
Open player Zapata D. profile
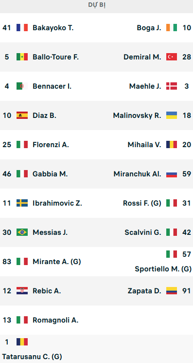[x=144, y=291]
